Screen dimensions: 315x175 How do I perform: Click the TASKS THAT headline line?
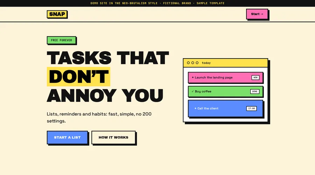[x=108, y=58]
